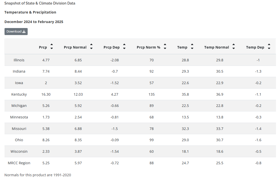The width and height of the screenshot is (280, 179).
Task: Click the download arrow icon
Action: pyautogui.click(x=24, y=32)
